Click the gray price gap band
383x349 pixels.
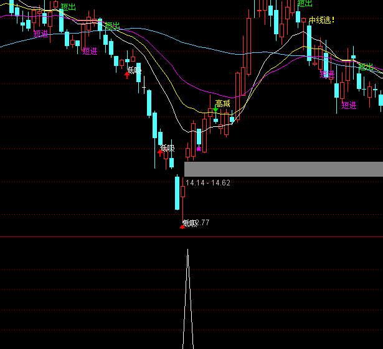[x=283, y=169]
